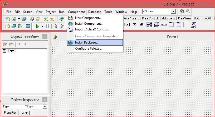Click the View Form icon
Image resolution: width=215 pixels, height=117 pixels.
click(x=14, y=26)
